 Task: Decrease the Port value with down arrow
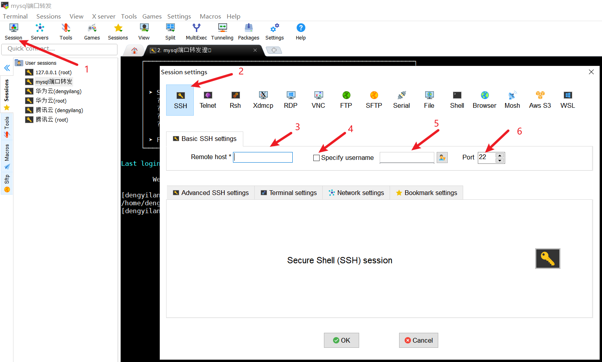pos(500,160)
